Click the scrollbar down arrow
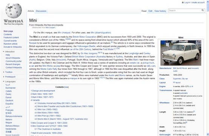Viewport: 209px width, 136px height. [x=207, y=134]
